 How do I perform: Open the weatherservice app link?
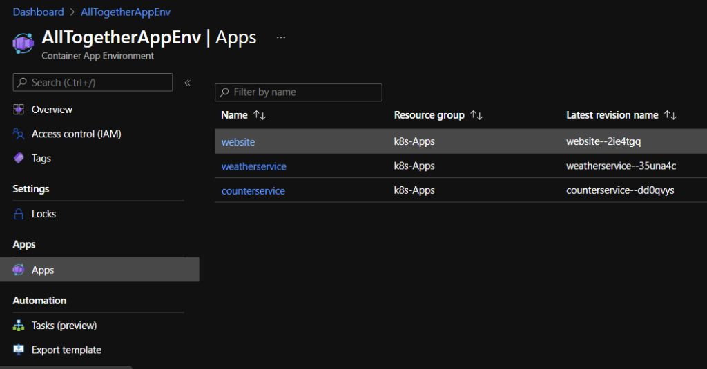(253, 166)
